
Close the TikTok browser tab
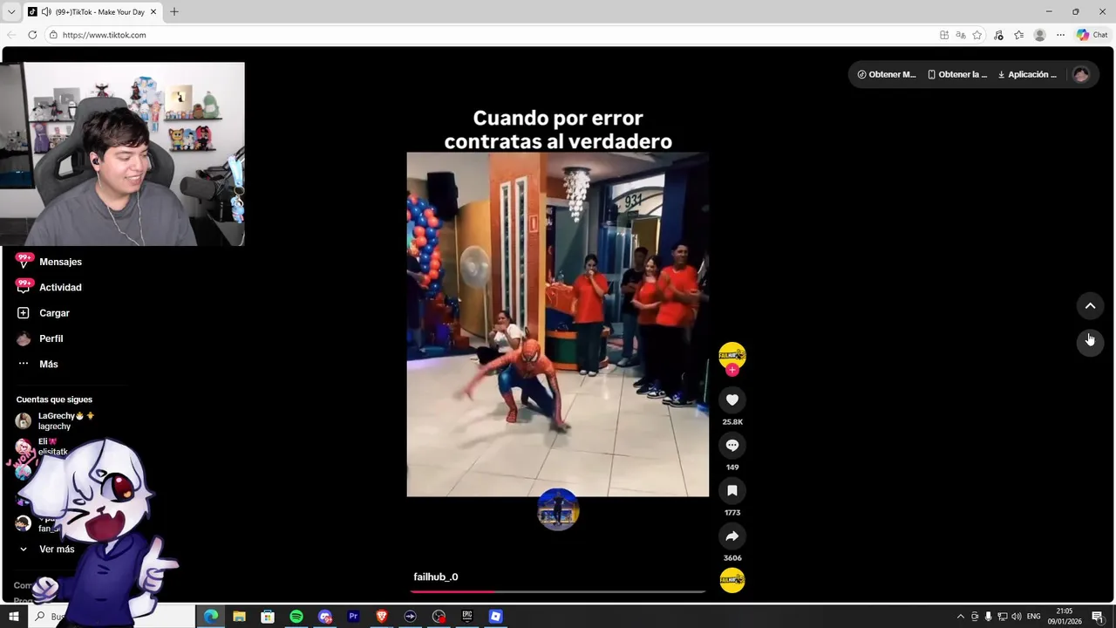153,12
